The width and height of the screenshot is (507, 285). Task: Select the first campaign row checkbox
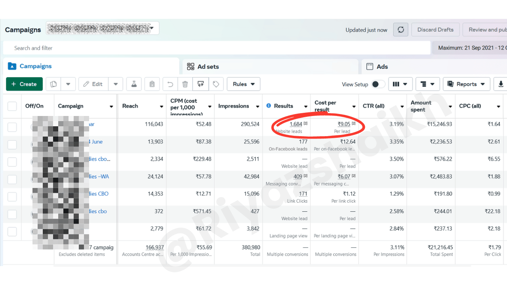(12, 127)
